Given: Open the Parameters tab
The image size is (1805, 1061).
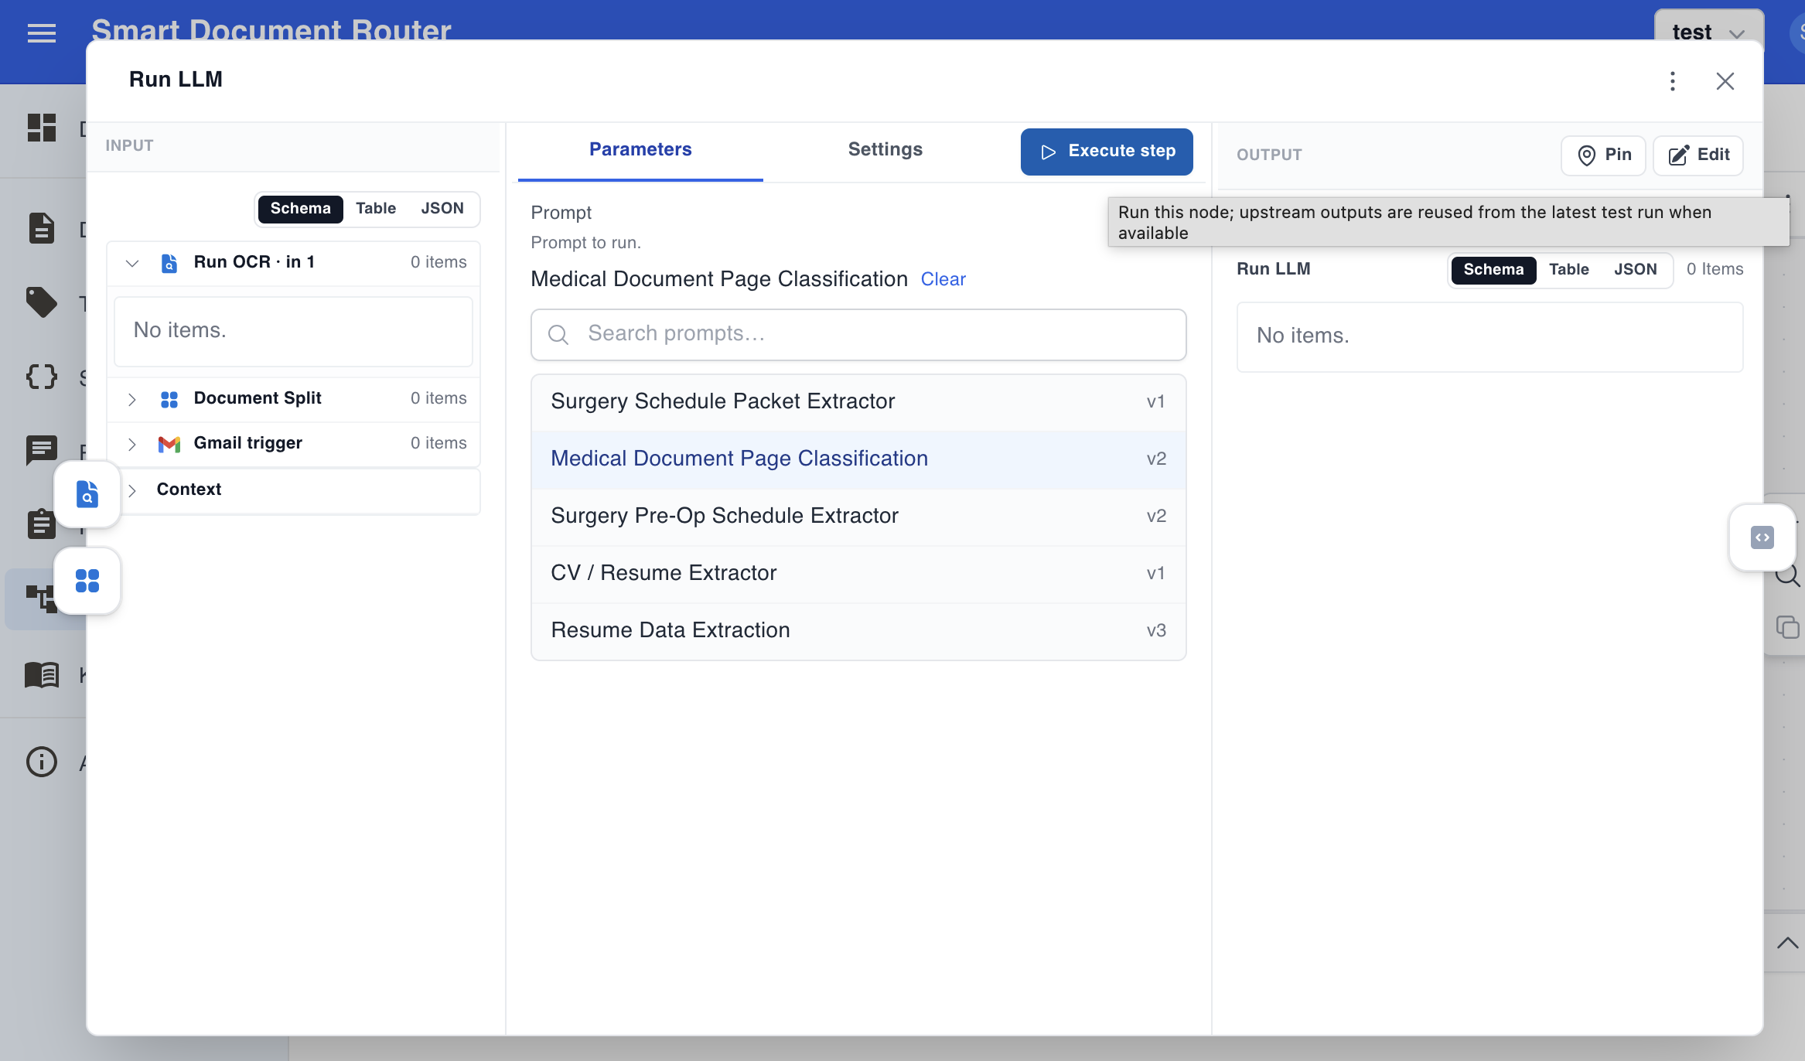Looking at the screenshot, I should tap(640, 150).
